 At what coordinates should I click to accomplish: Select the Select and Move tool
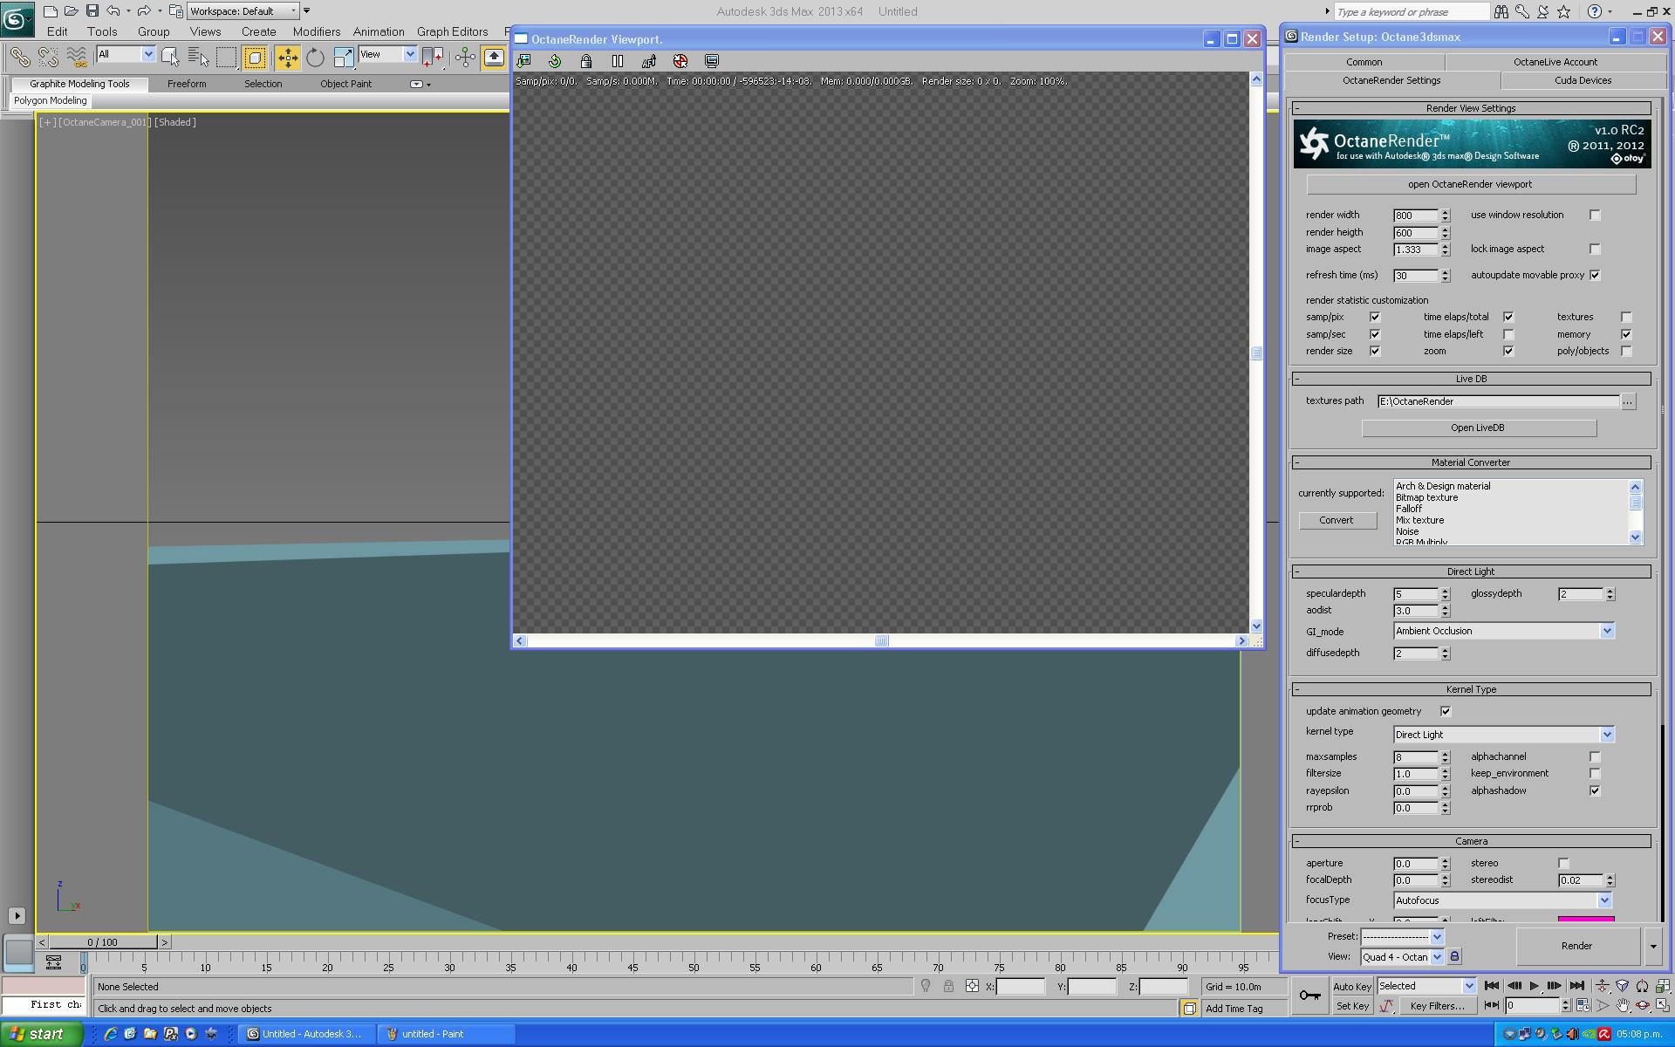tap(287, 58)
